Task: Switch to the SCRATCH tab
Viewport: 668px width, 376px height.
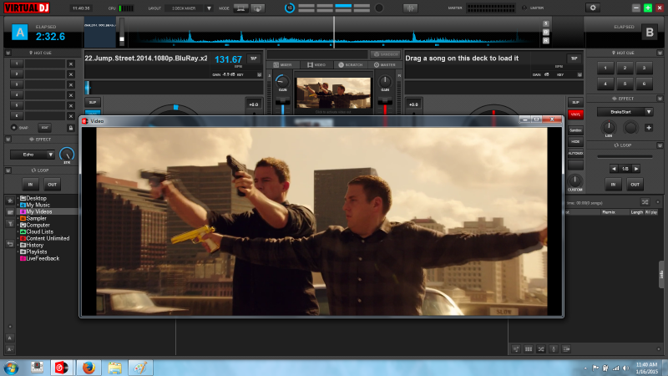Action: point(351,64)
